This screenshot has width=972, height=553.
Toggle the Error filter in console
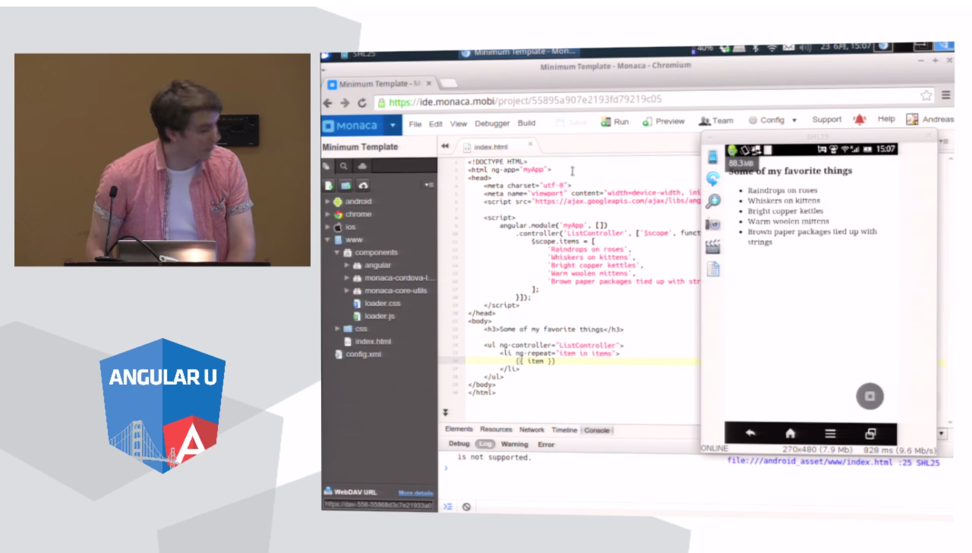click(x=546, y=444)
